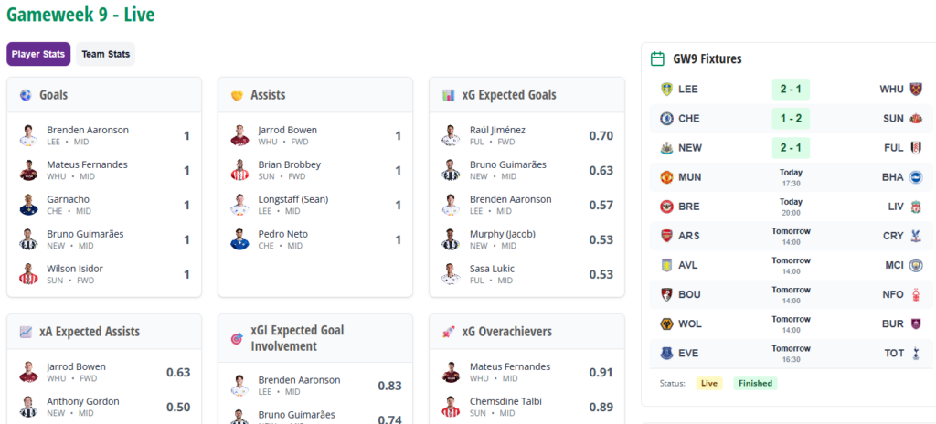Click the xA Expected Assists graph icon
The height and width of the screenshot is (424, 936).
pyautogui.click(x=26, y=332)
